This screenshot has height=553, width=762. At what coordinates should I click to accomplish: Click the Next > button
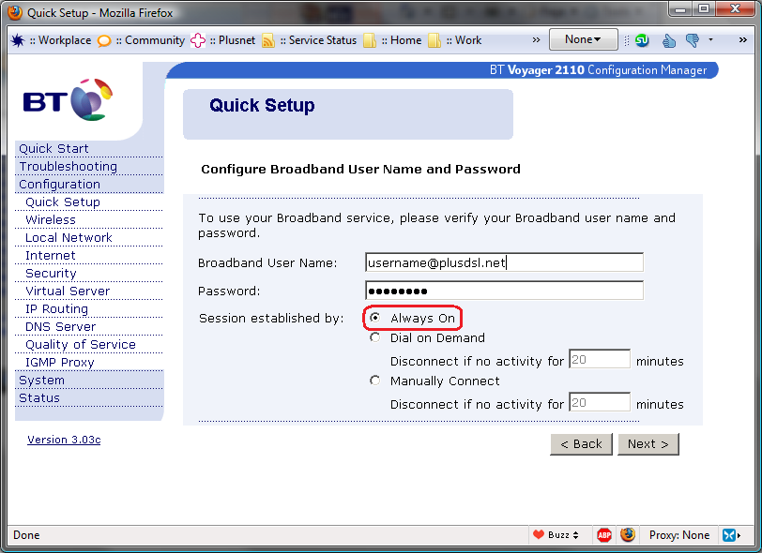pyautogui.click(x=648, y=443)
